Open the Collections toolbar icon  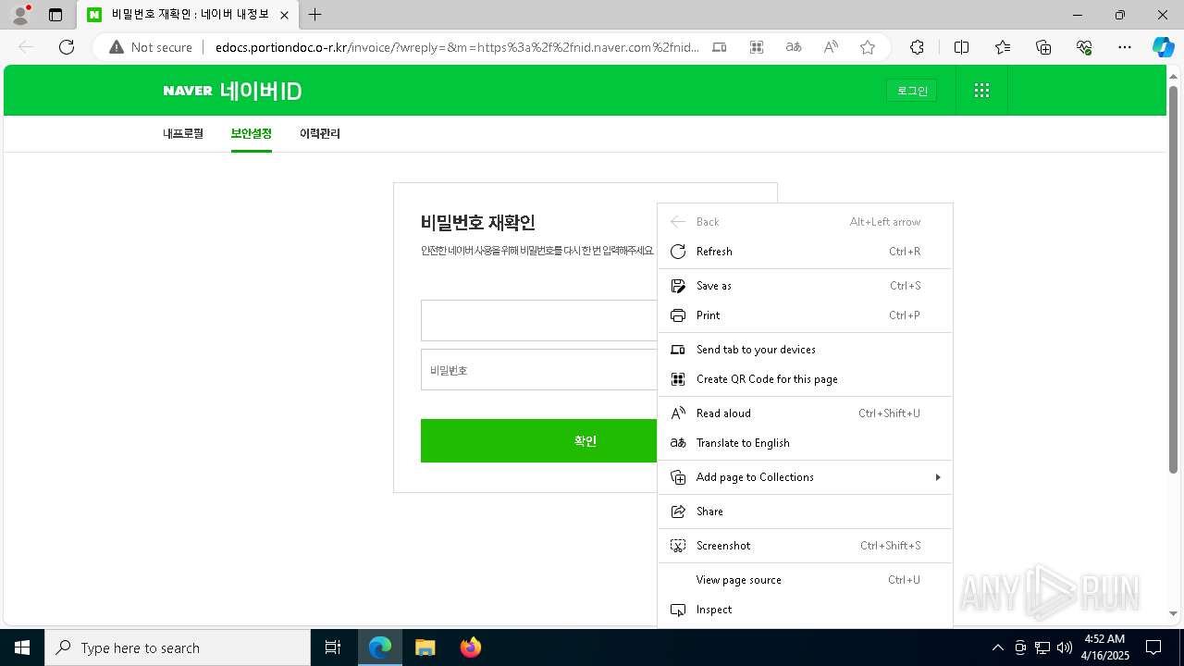pos(1043,47)
